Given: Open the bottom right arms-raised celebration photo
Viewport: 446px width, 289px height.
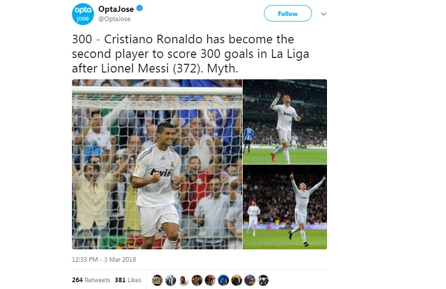Looking at the screenshot, I should click(285, 207).
